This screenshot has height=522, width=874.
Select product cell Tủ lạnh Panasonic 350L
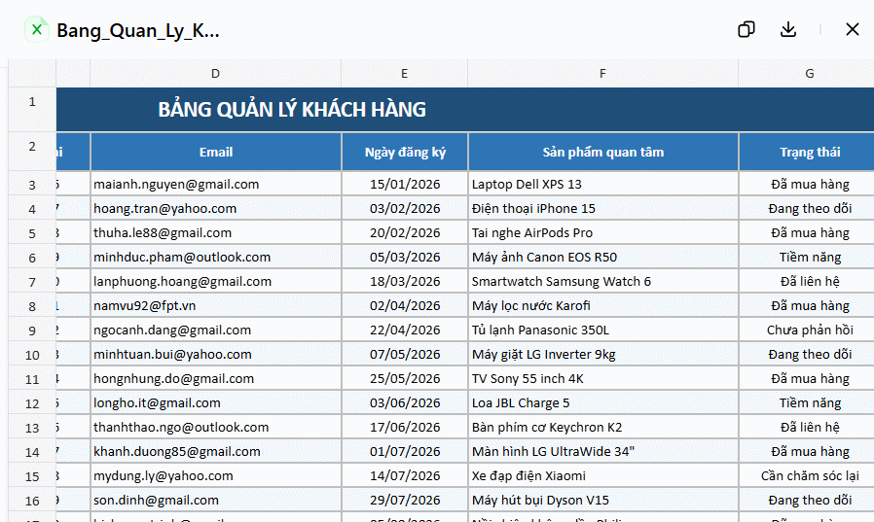click(603, 330)
